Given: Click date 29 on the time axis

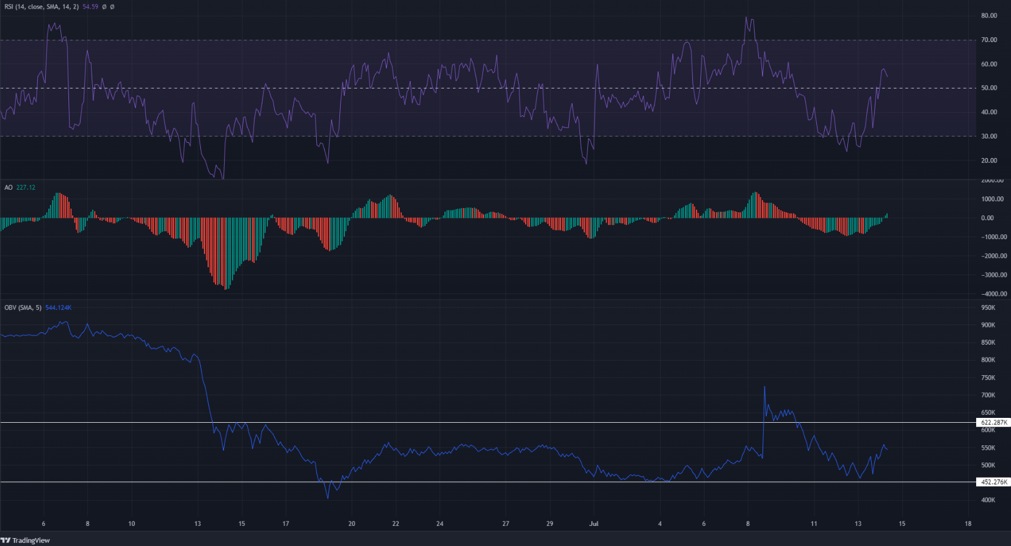Looking at the screenshot, I should coord(549,523).
